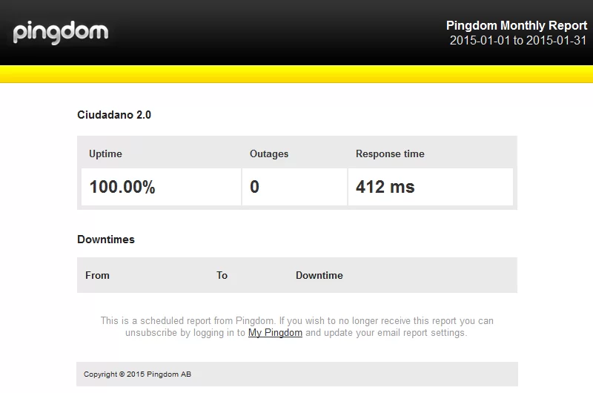Click the Uptime column label

coord(105,153)
